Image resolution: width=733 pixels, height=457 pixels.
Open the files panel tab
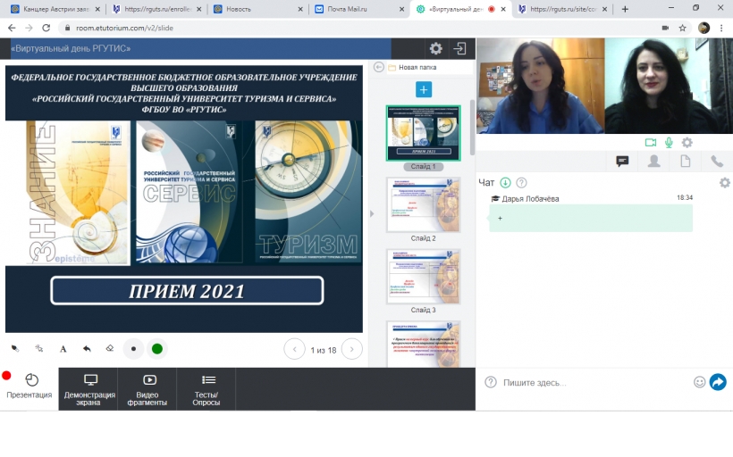point(686,162)
